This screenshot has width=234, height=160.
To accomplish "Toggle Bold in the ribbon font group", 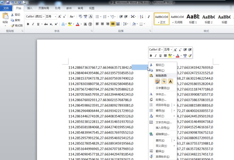I will (x=28, y=24).
